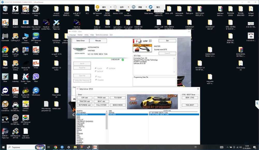Click the UltraViewer chat bubble toolbar icon
Screen dimensions: 259x150
(x=150, y=7)
